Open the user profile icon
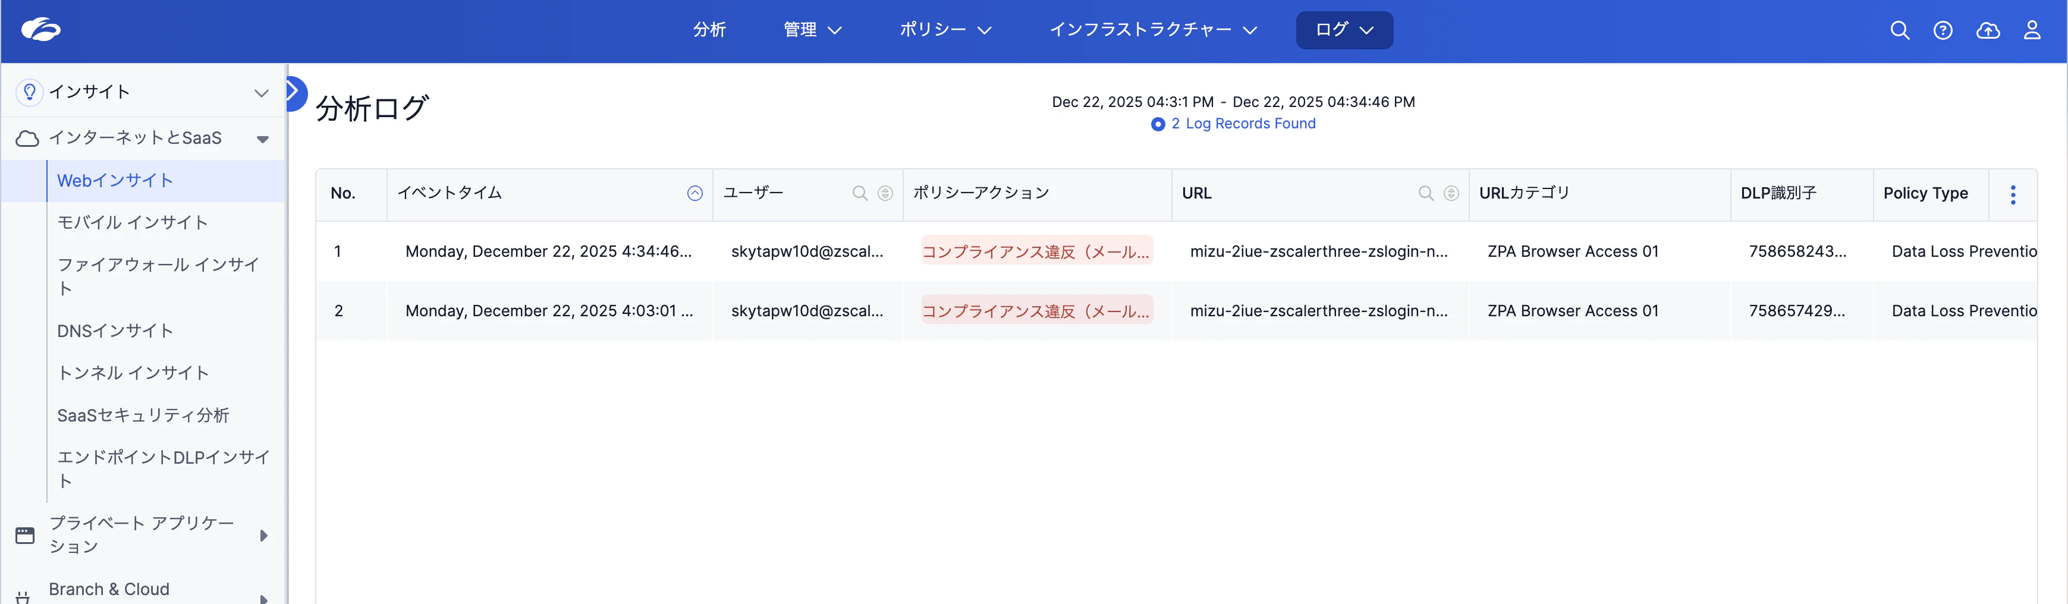The height and width of the screenshot is (604, 2068). [x=2032, y=30]
